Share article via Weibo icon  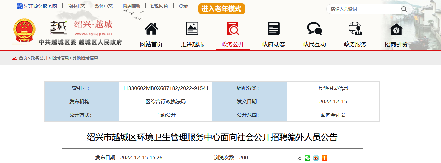click(x=316, y=158)
